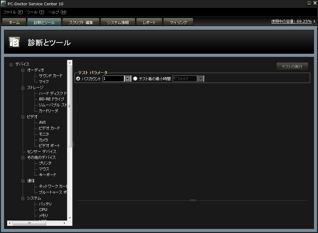
Task: Open the ツール (T) menu
Action: coord(36,12)
